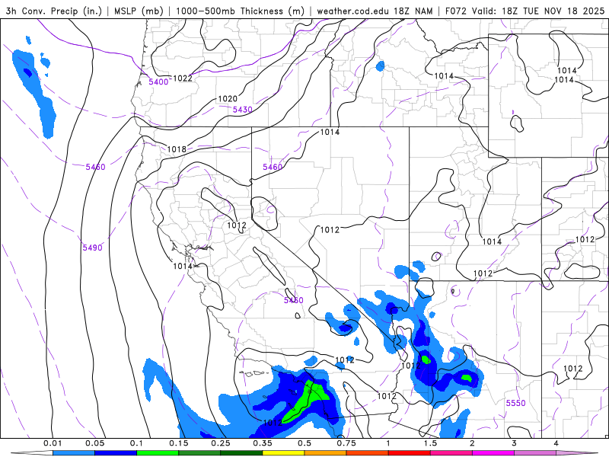Click the 0.75 legend tick value
Image resolution: width=609 pixels, height=457 pixels.
pyautogui.click(x=346, y=443)
